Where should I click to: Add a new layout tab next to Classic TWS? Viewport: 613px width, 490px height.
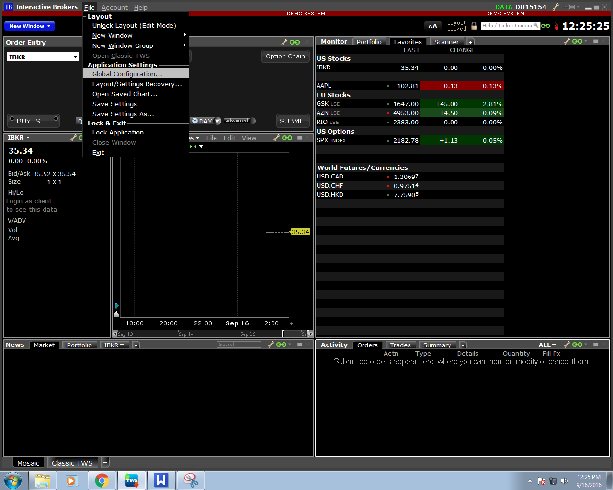(105, 462)
